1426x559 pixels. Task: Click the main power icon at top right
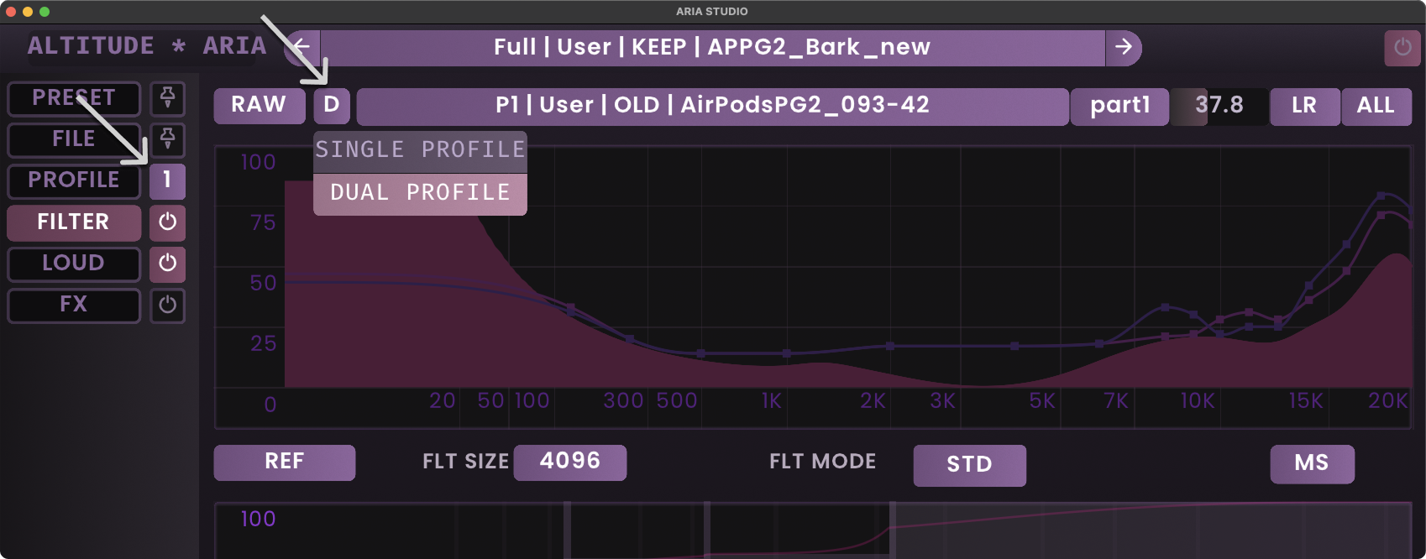[x=1402, y=48]
